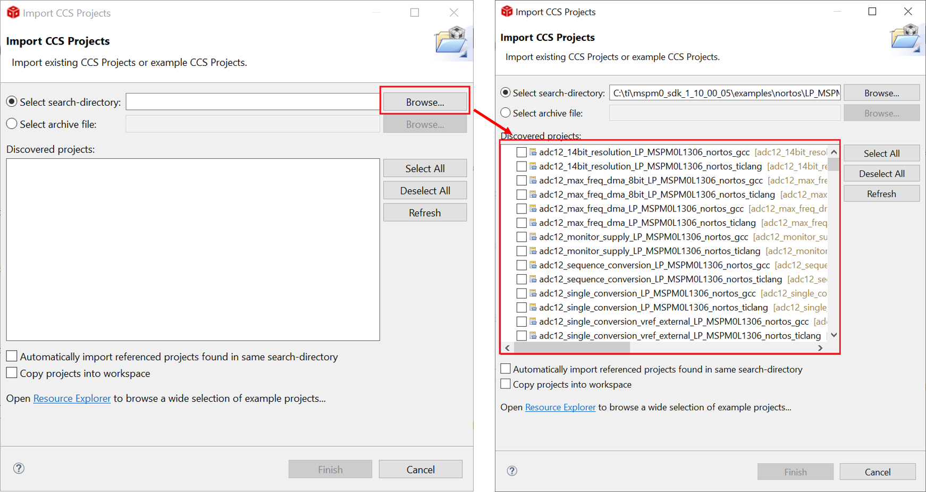
Task: Check adc12_monitor_supply nortos_gcc project checkbox
Action: click(x=521, y=236)
